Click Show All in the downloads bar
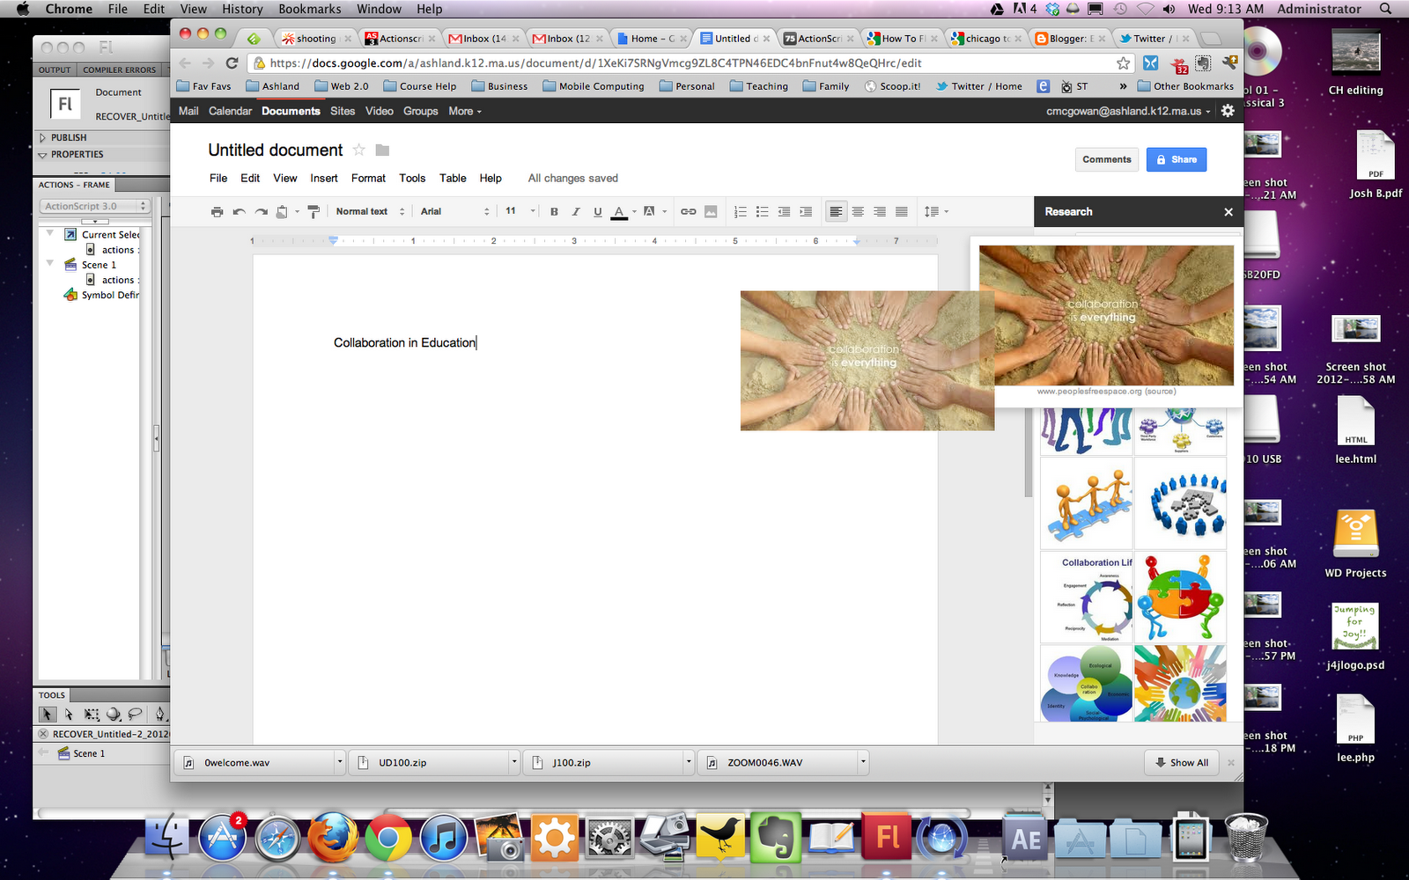 click(1181, 762)
